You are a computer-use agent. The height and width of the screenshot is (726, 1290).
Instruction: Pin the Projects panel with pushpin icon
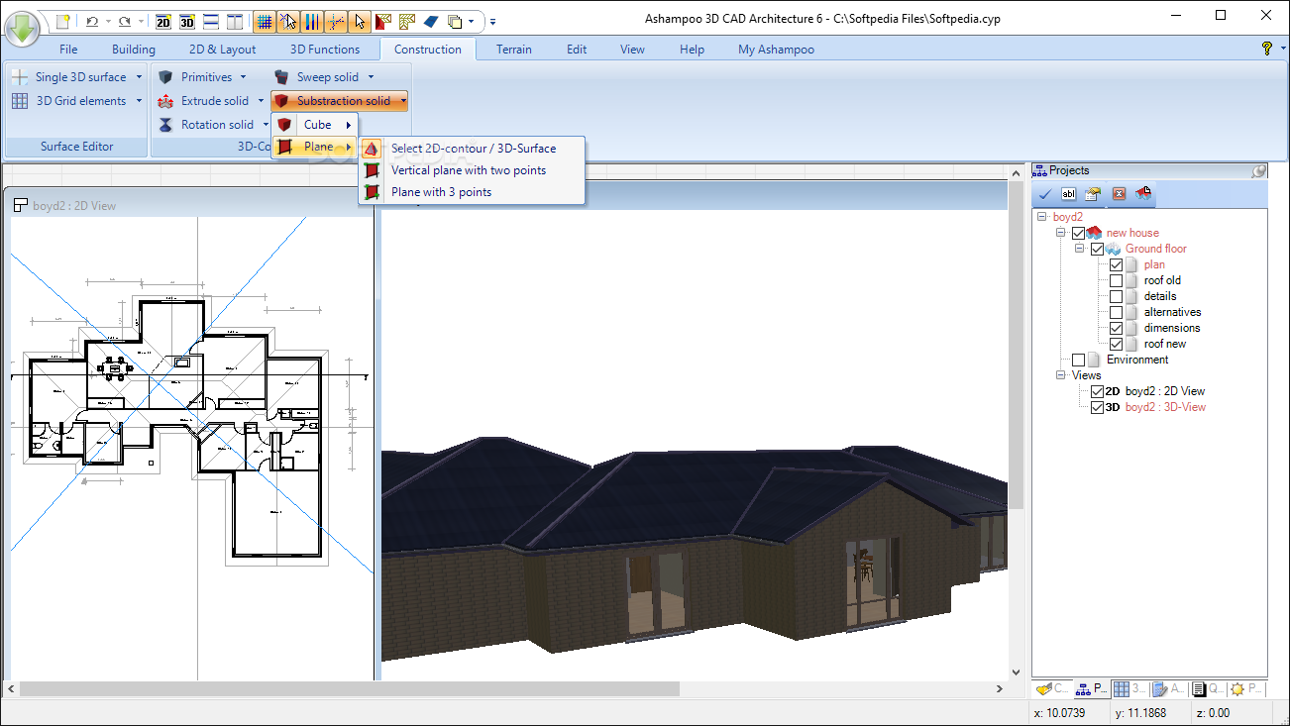[1257, 170]
